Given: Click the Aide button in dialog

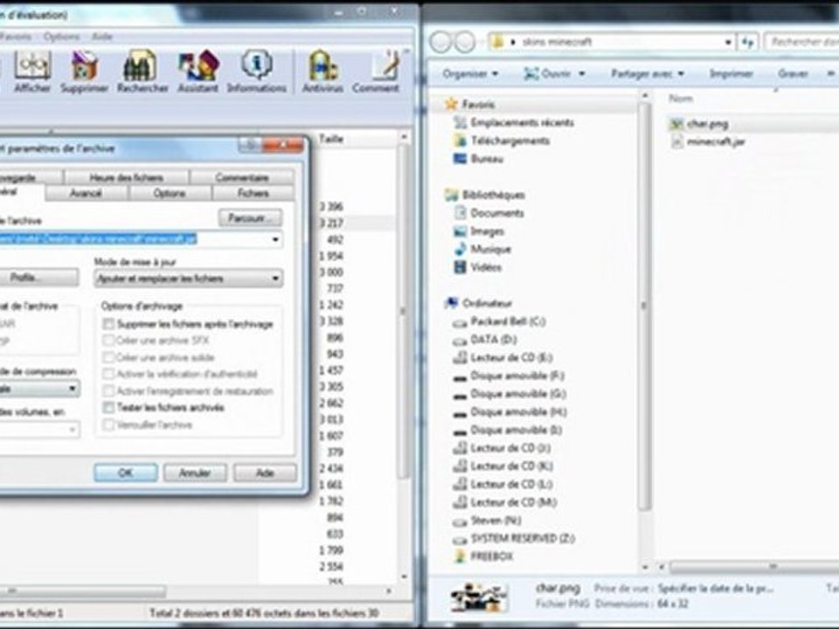Looking at the screenshot, I should pyautogui.click(x=265, y=473).
